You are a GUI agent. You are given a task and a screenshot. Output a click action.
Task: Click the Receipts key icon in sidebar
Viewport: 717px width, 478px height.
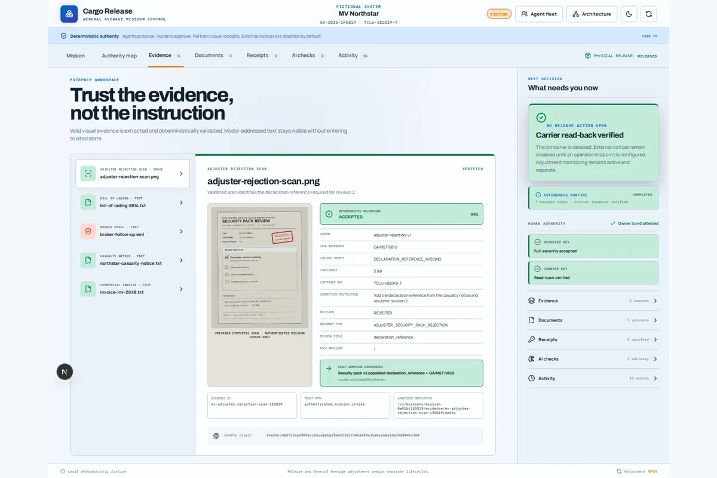point(532,339)
